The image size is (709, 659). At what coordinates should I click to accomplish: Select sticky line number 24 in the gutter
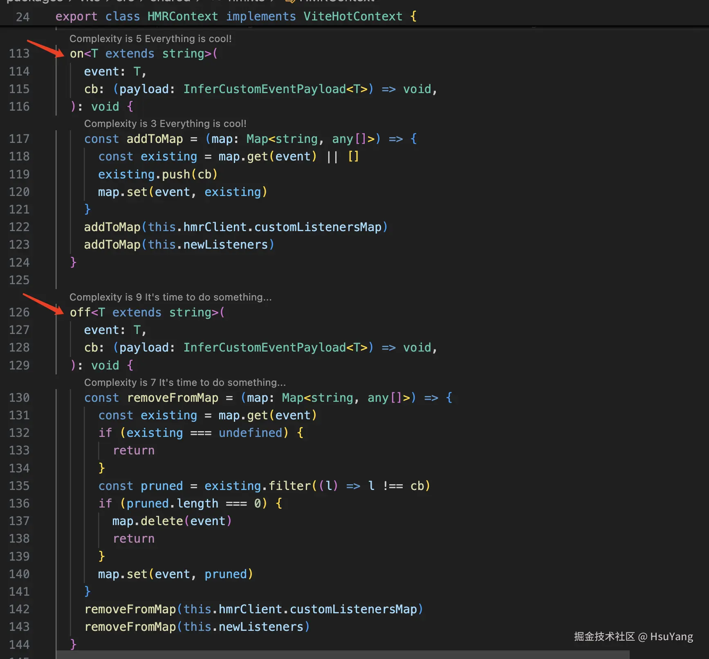pos(23,17)
